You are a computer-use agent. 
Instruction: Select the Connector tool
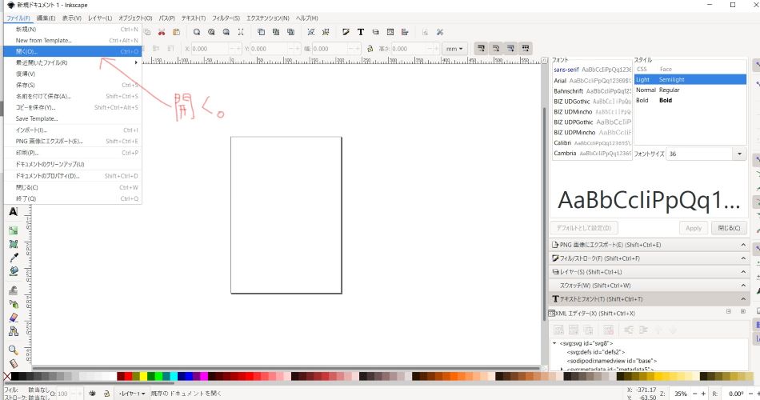click(13, 331)
